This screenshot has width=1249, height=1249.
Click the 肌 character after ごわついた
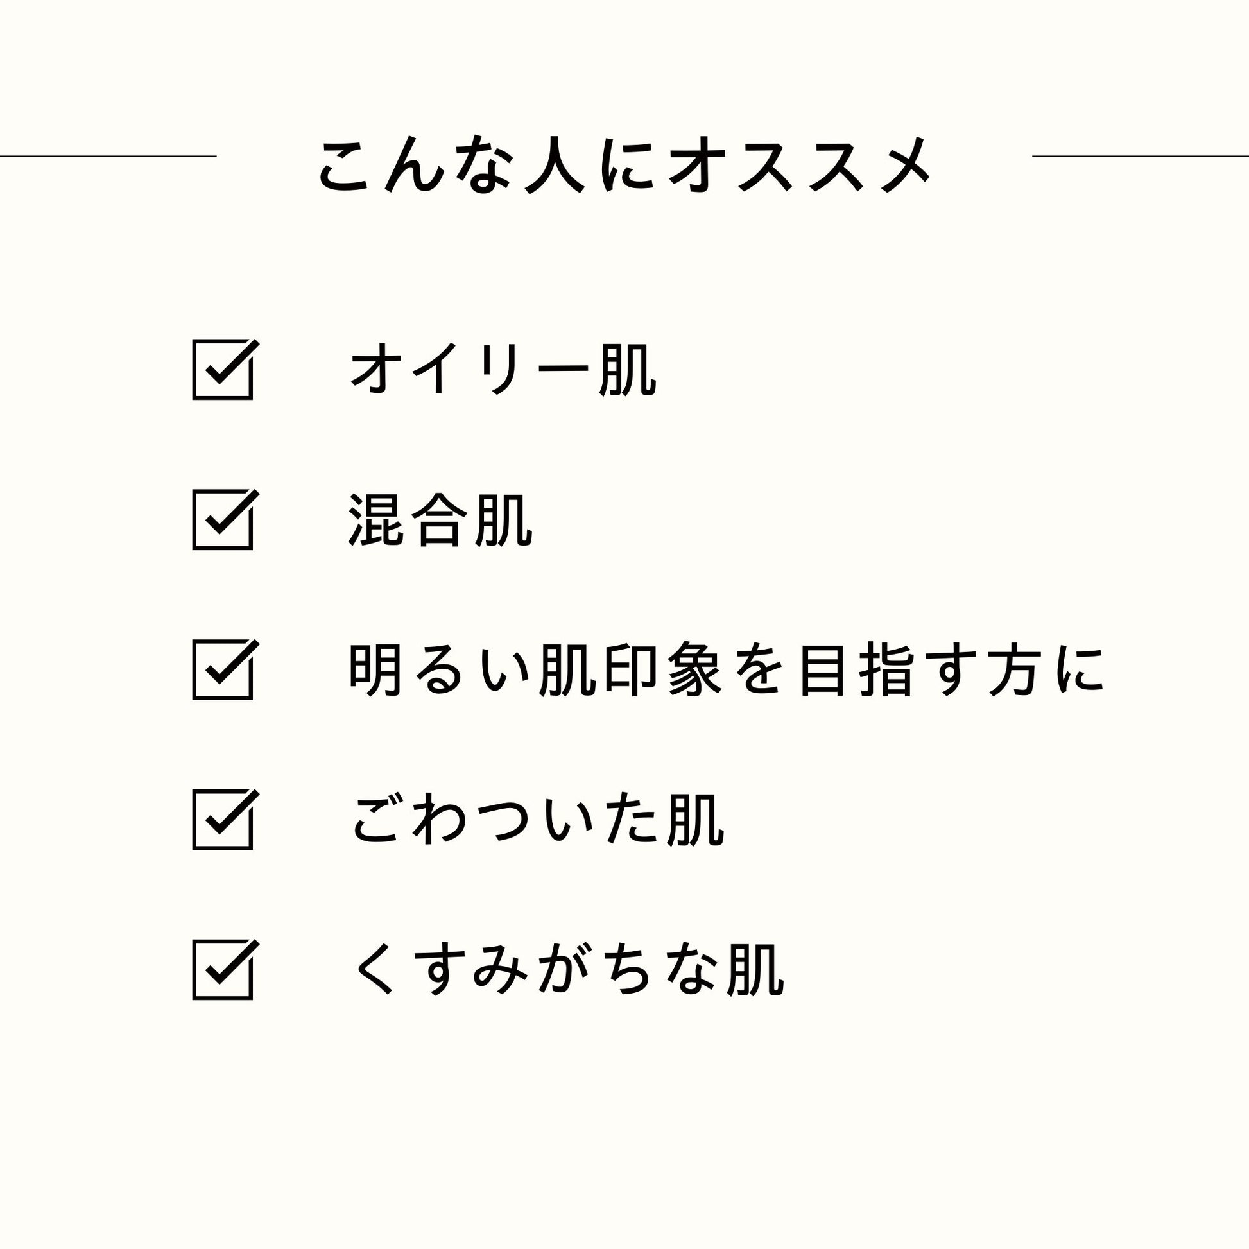click(695, 820)
